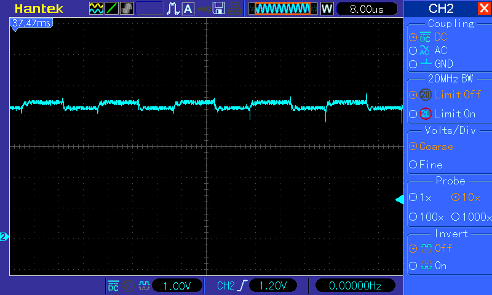Click the 0.00000Hz frequency readout
Screen dimensions: 492x295
tap(355, 286)
